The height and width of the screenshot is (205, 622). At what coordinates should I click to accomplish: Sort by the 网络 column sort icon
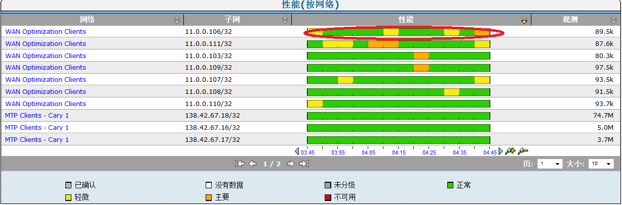[x=177, y=20]
